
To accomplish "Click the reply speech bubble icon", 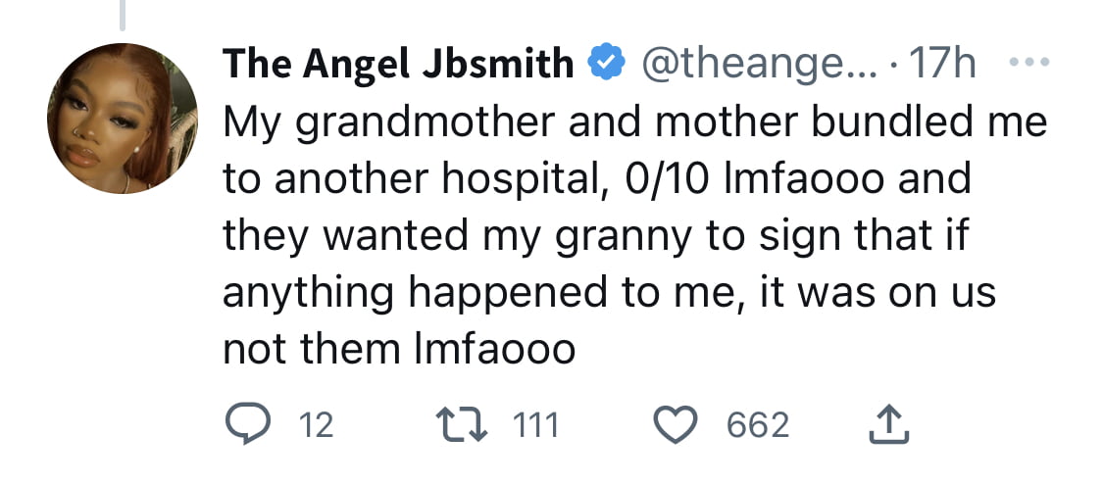I will [x=248, y=425].
